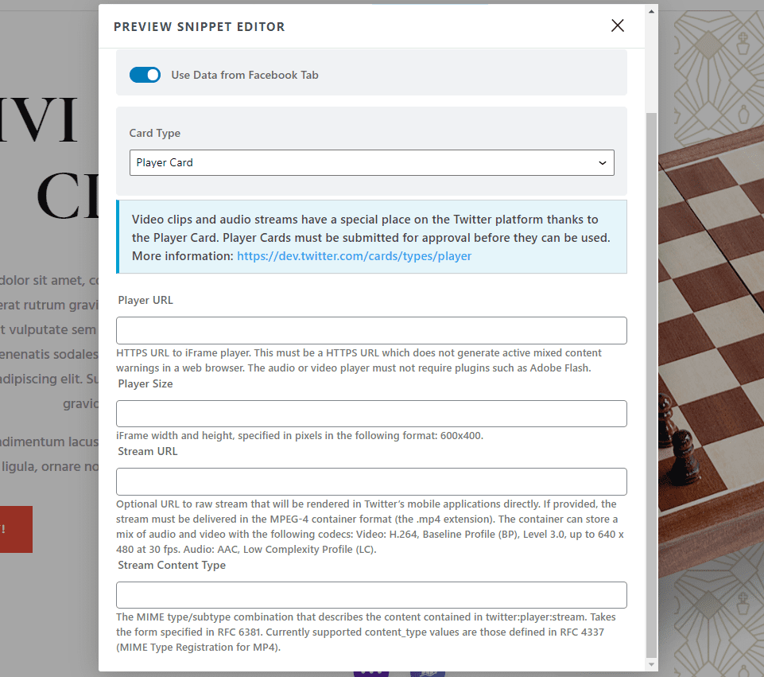Open the dev.twitter.com Player Card link
The height and width of the screenshot is (677, 764).
click(x=354, y=255)
